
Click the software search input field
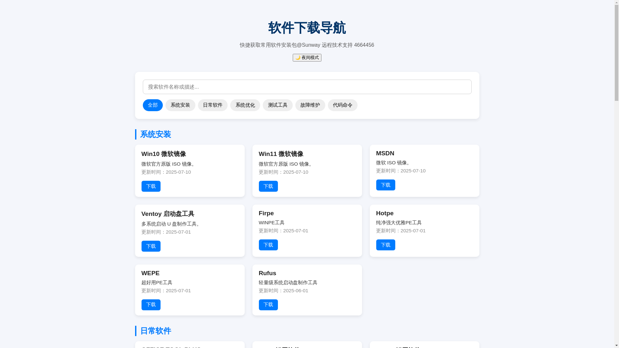[x=307, y=87]
